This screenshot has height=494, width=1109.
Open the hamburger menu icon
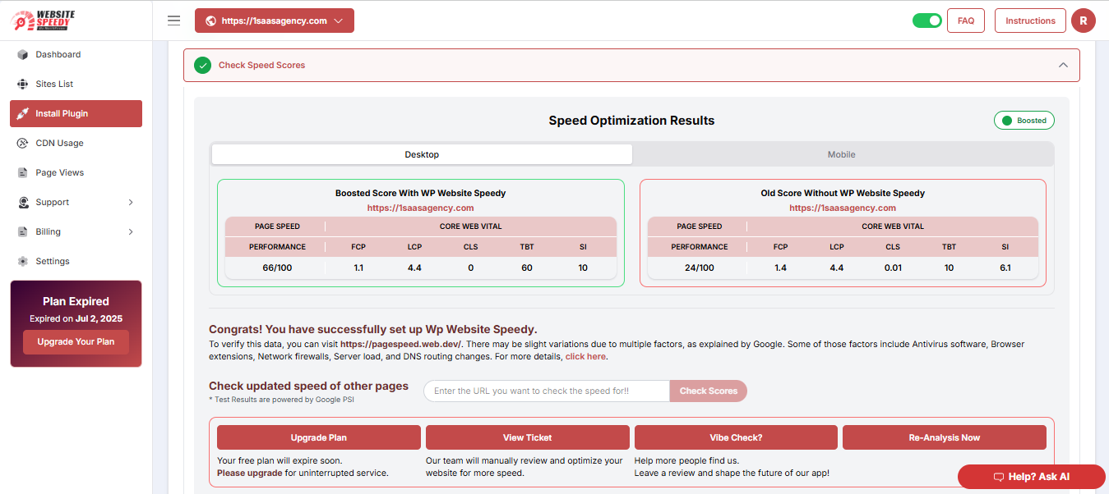click(174, 21)
